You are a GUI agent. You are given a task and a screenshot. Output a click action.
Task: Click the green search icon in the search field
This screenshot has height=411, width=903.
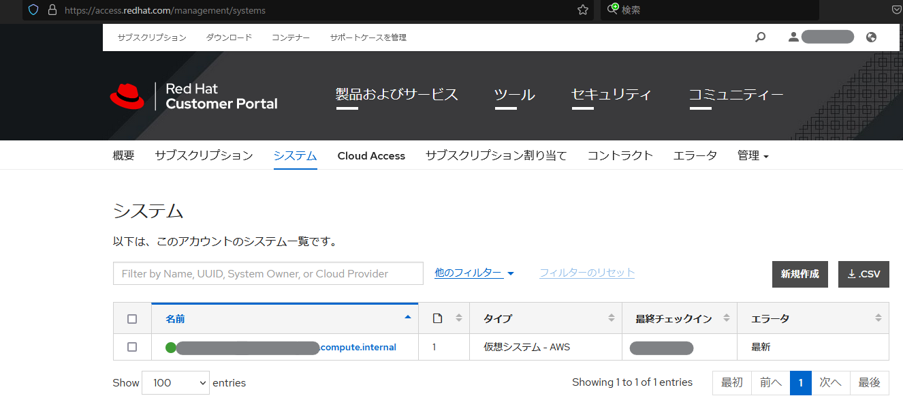(612, 10)
